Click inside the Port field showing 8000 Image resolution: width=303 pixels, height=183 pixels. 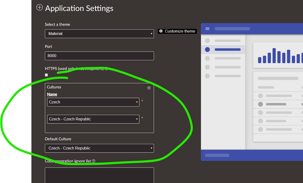point(99,56)
